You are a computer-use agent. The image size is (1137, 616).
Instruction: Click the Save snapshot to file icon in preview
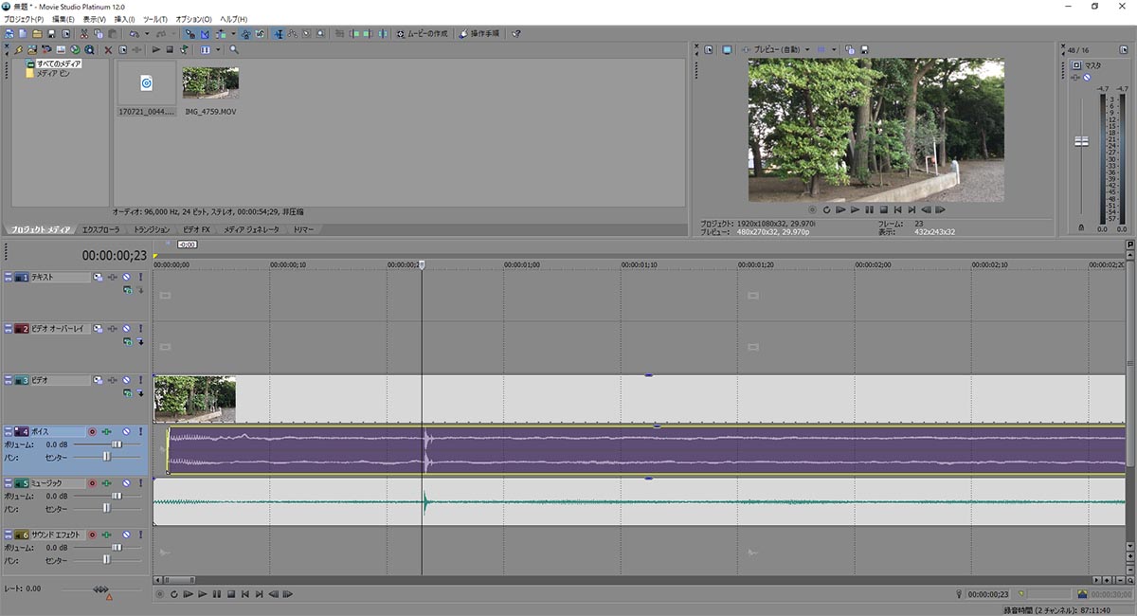[x=864, y=49]
